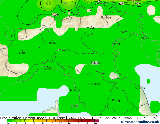Click the Bologna city label
This screenshot has width=160, height=124.
tap(96, 63)
